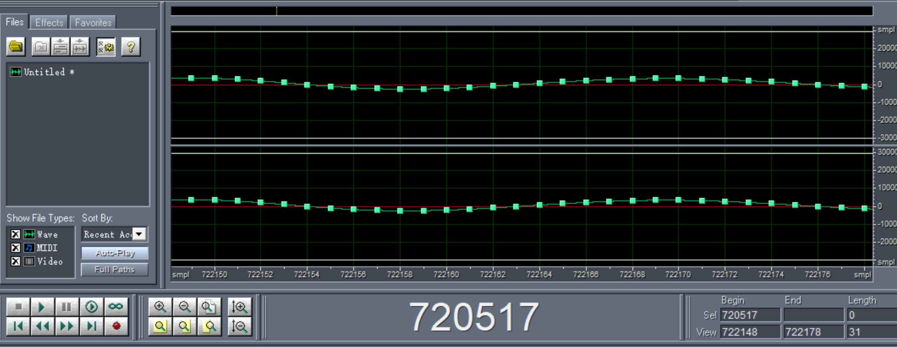
Task: Zoom in vertically with the arrow-plus magnifier
Action: point(240,307)
